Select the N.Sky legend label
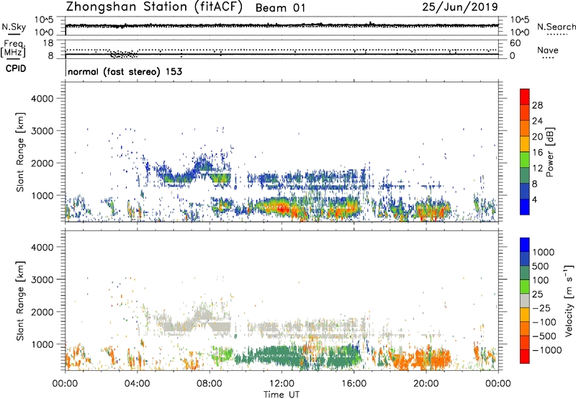576x399 pixels. [14, 27]
